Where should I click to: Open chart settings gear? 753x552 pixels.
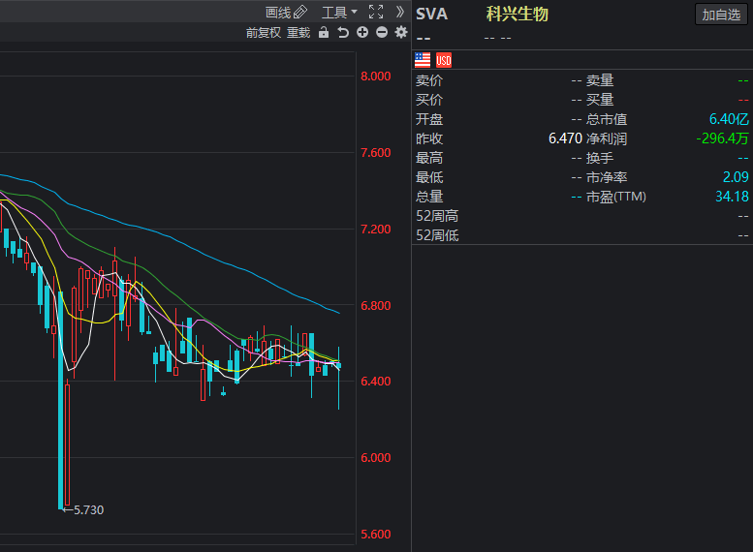point(401,32)
